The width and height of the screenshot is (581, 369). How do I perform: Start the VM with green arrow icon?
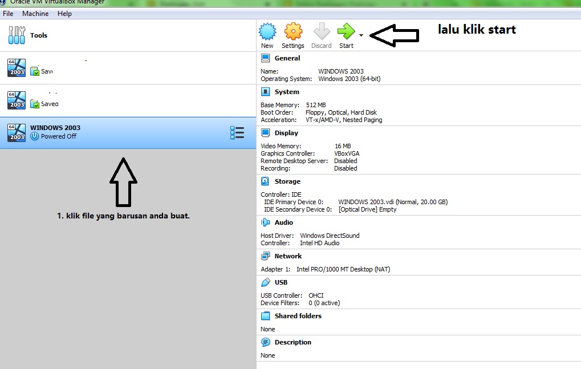click(346, 31)
